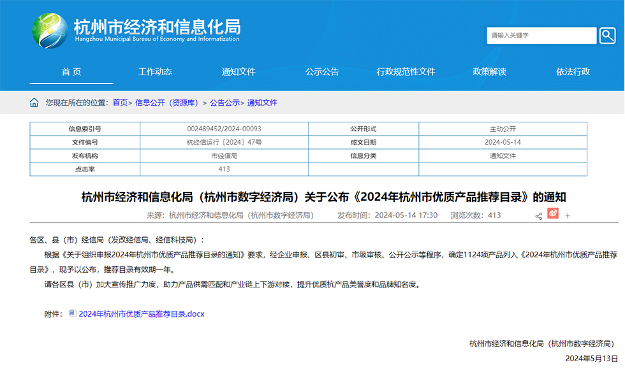Click the 通知文件 breadcrumb link

point(262,103)
